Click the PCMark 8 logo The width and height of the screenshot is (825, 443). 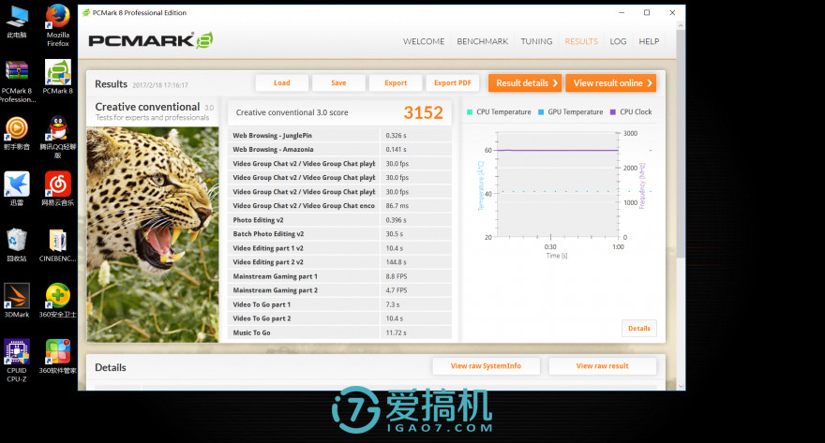tap(151, 40)
